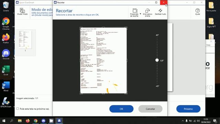220x124 pixels.
Task: Open Excel desktop shortcut
Action: point(6,70)
